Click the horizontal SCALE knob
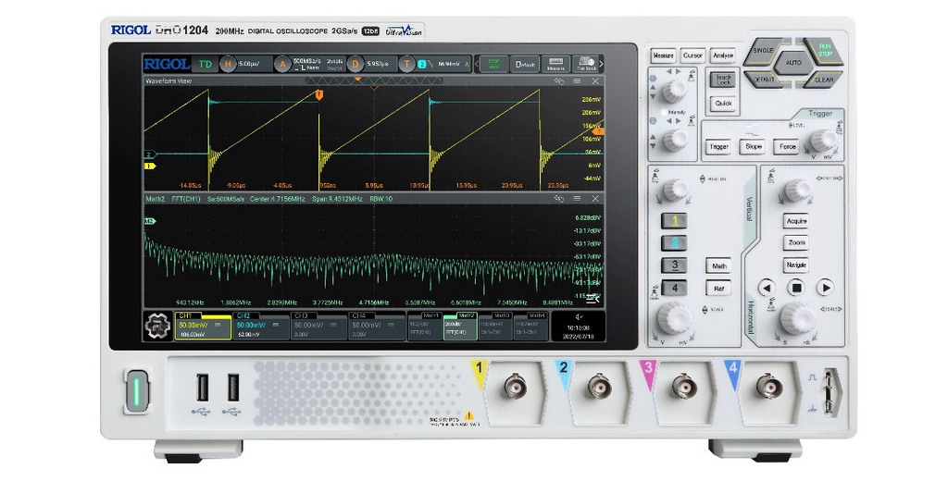 coord(797,318)
